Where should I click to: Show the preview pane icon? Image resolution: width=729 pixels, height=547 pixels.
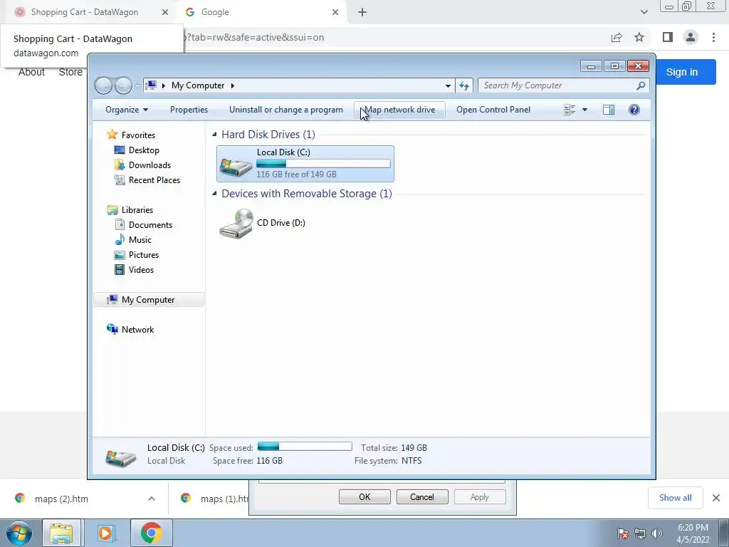609,110
